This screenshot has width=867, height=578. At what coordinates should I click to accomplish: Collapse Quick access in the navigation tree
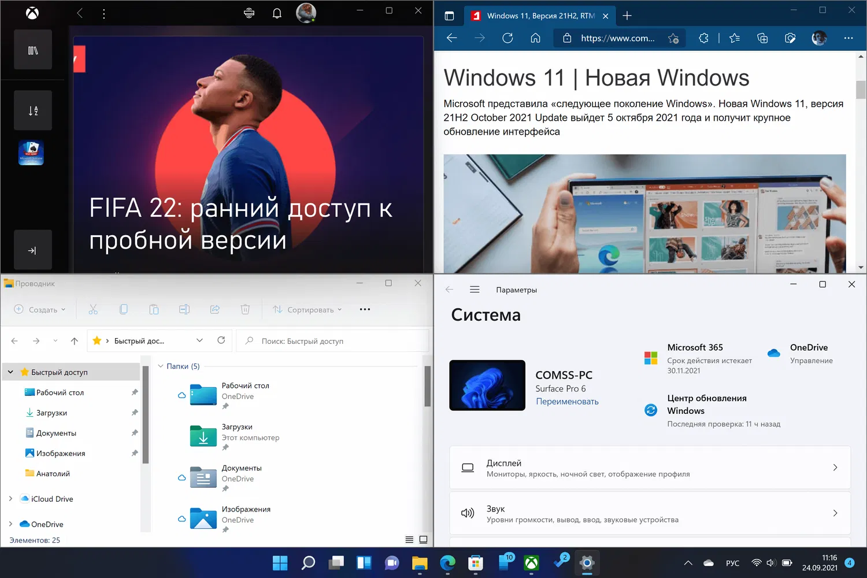click(x=10, y=372)
